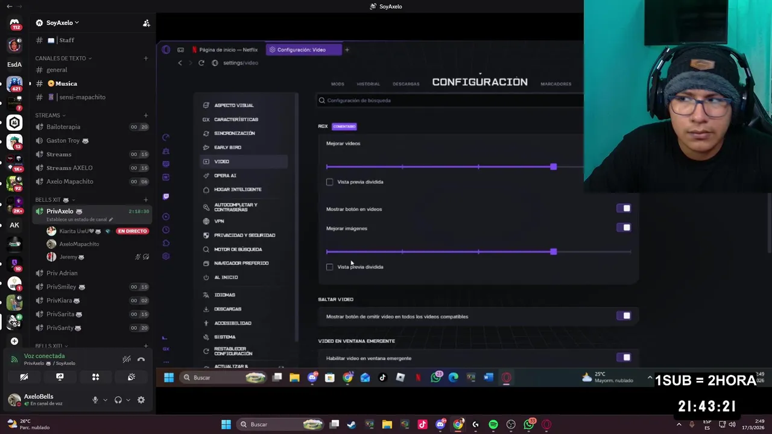Open HISTORIAL tab in Opera GX header
Screen dimensions: 772x434
(369, 84)
